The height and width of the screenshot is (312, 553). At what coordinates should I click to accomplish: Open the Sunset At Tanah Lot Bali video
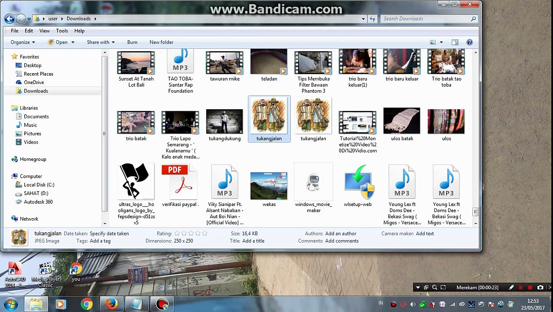[136, 69]
